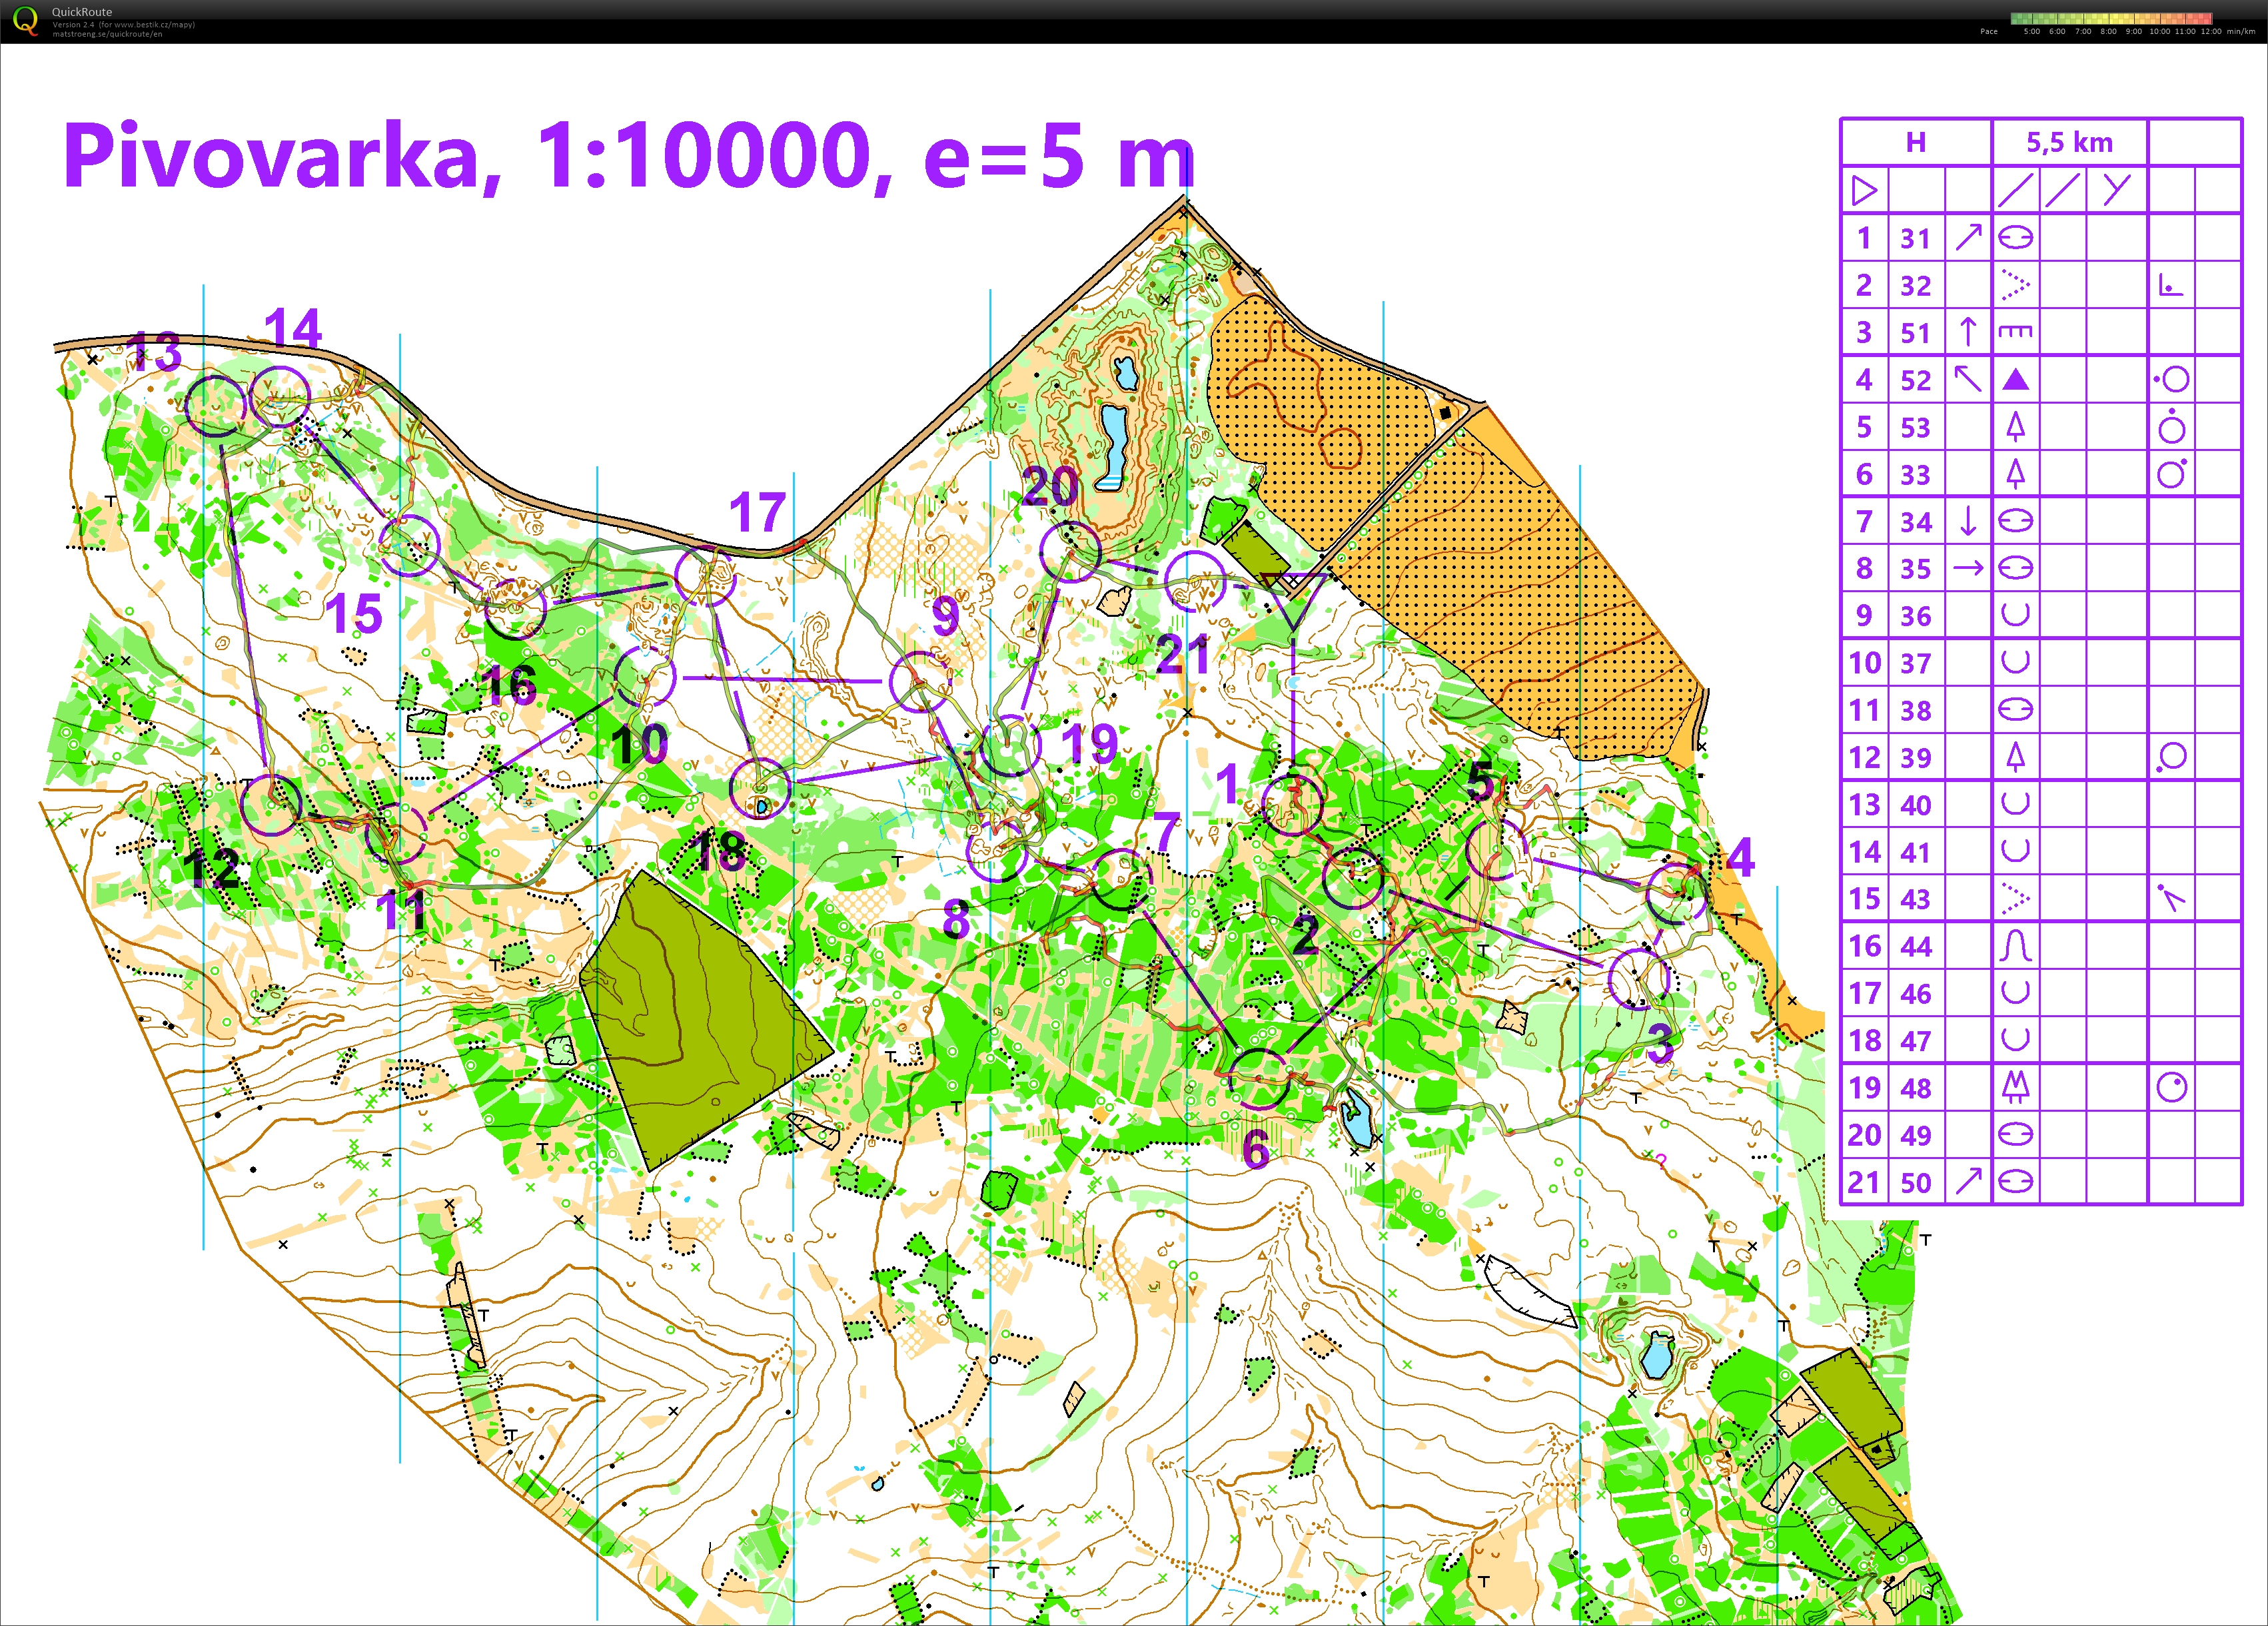Click the 5,5 km course length cell
Image resolution: width=2268 pixels, height=1626 pixels.
(x=2069, y=143)
